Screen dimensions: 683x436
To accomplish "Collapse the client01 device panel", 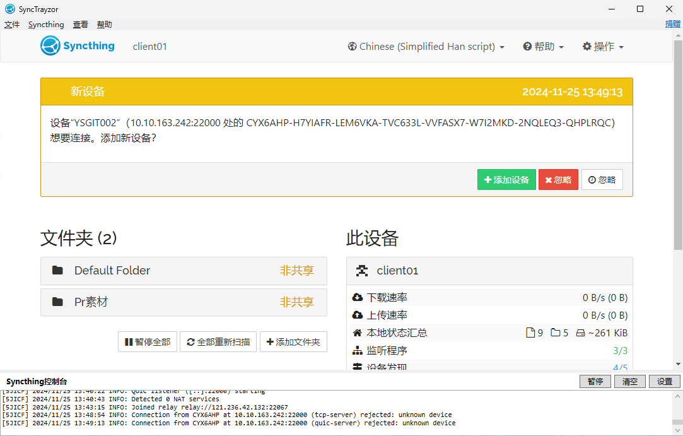I will click(489, 271).
